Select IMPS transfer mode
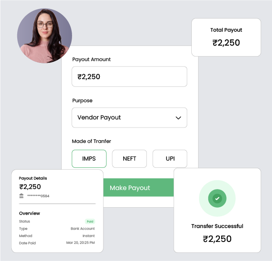The height and width of the screenshot is (261, 272). [89, 159]
